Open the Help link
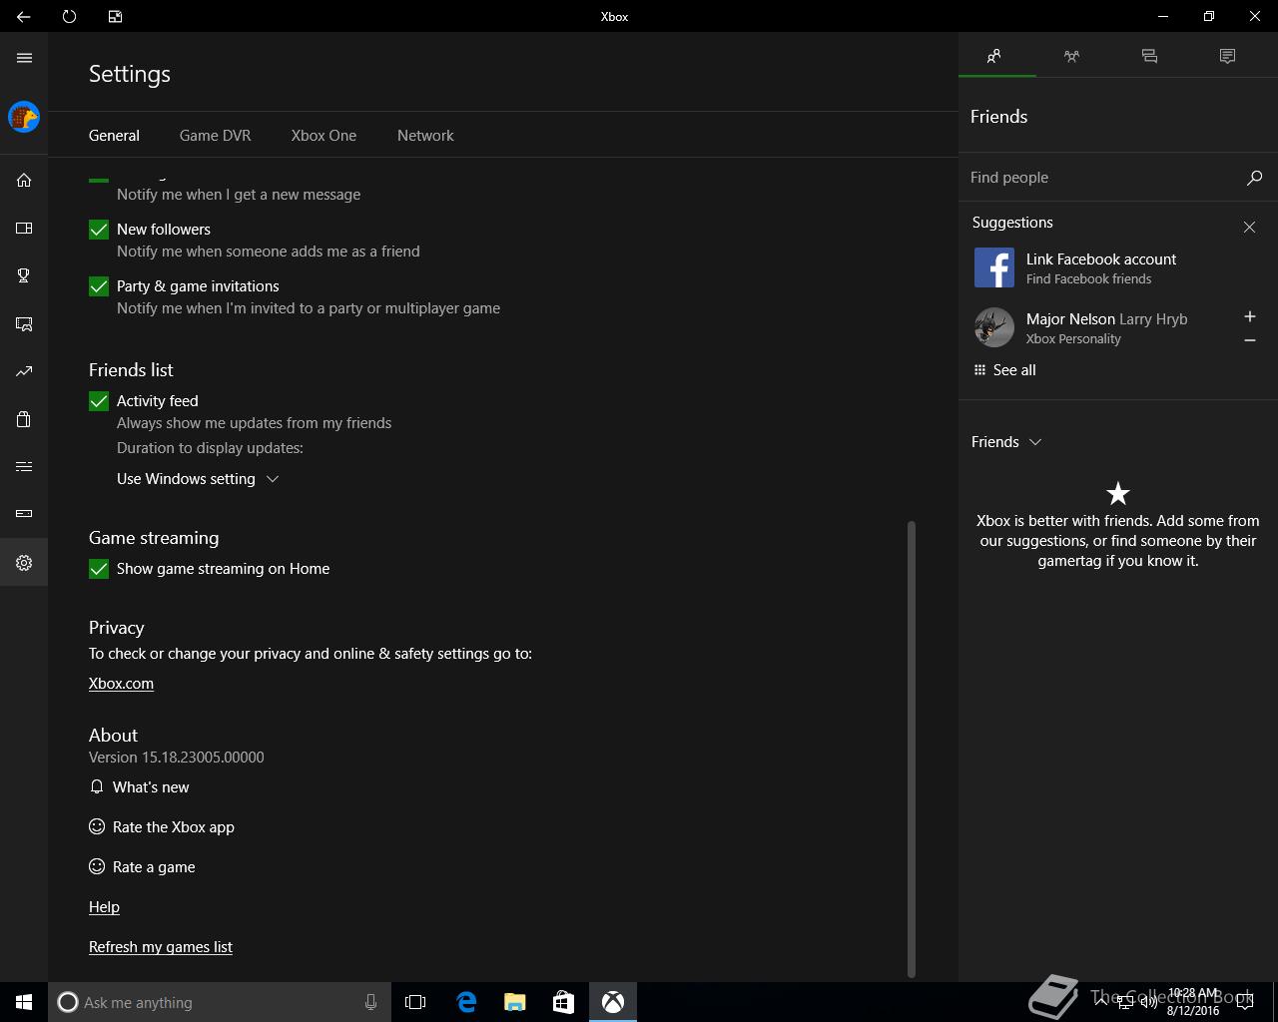Viewport: 1278px width, 1022px height. pos(104,907)
